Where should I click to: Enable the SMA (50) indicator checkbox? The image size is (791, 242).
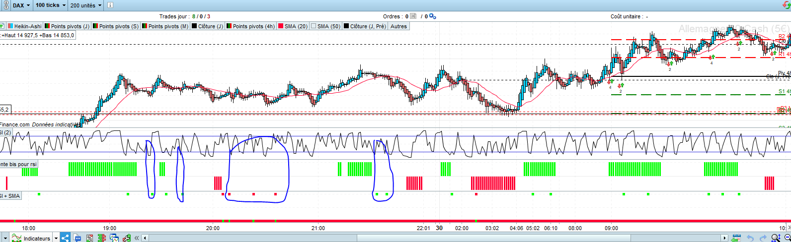pyautogui.click(x=314, y=26)
